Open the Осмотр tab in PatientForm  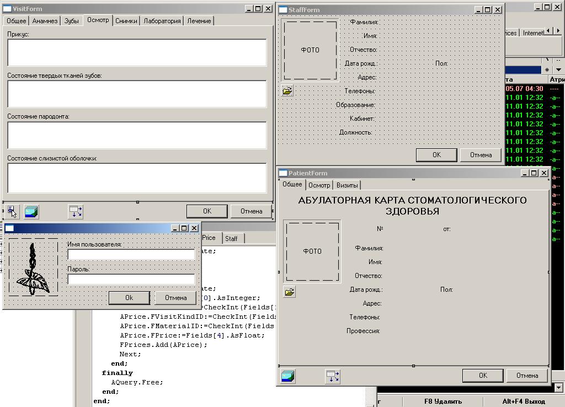point(319,185)
